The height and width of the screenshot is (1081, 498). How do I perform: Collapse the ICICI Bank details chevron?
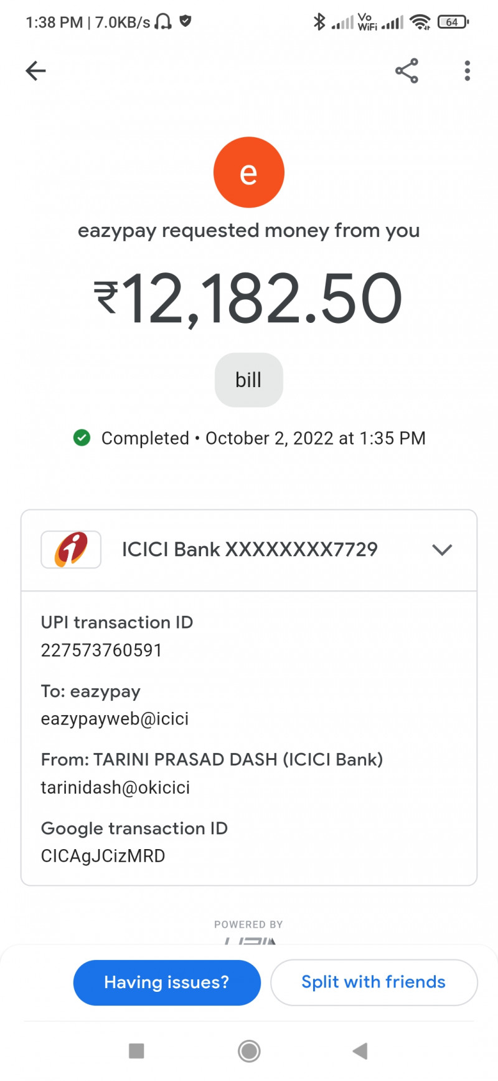[x=442, y=550]
